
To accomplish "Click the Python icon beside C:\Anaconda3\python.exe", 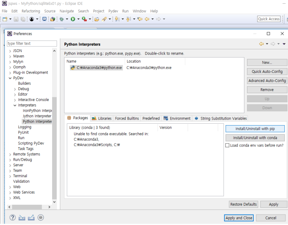I will (x=73, y=68).
